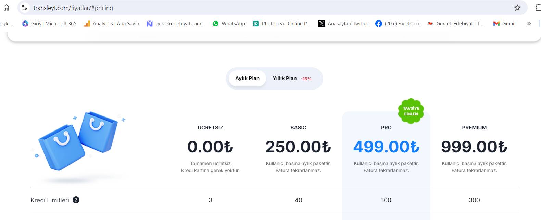This screenshot has height=220, width=541.
Task: Open Gercek Edebiyat bookmark
Action: pos(455,24)
